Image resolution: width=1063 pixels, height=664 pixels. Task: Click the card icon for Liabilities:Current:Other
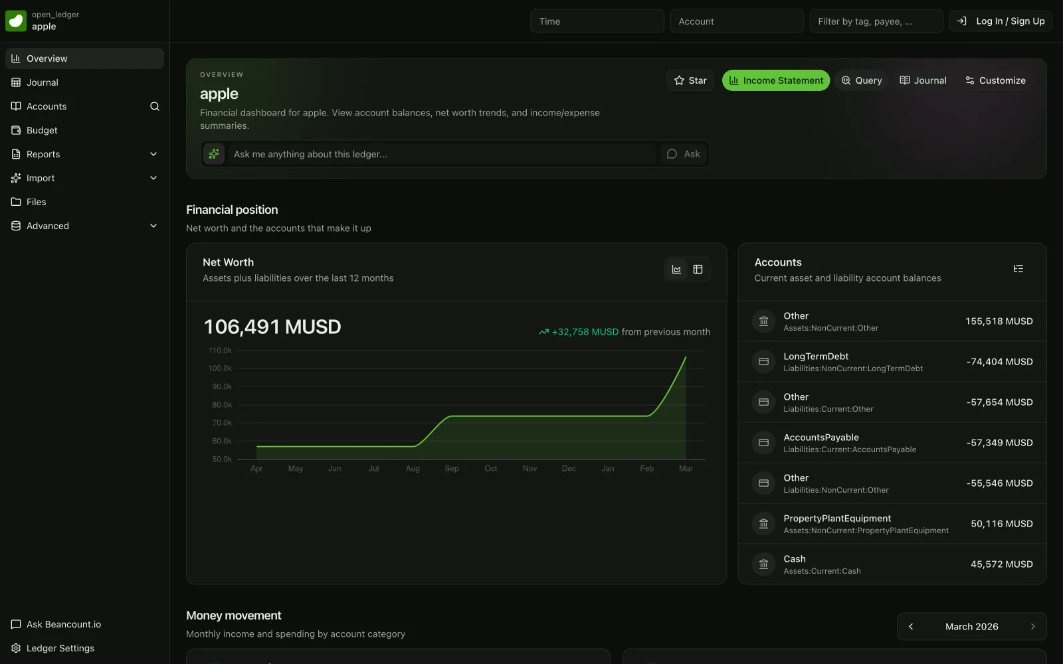(763, 402)
